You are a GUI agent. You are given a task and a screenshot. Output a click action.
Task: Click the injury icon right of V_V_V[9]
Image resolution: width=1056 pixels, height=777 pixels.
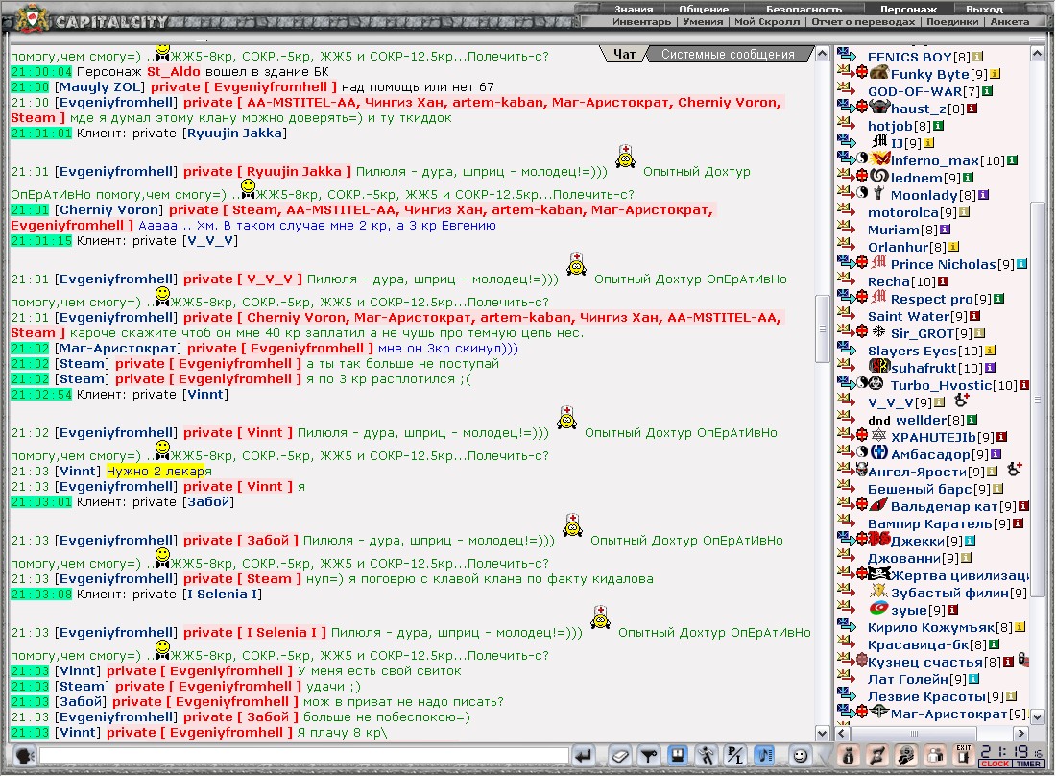[961, 400]
